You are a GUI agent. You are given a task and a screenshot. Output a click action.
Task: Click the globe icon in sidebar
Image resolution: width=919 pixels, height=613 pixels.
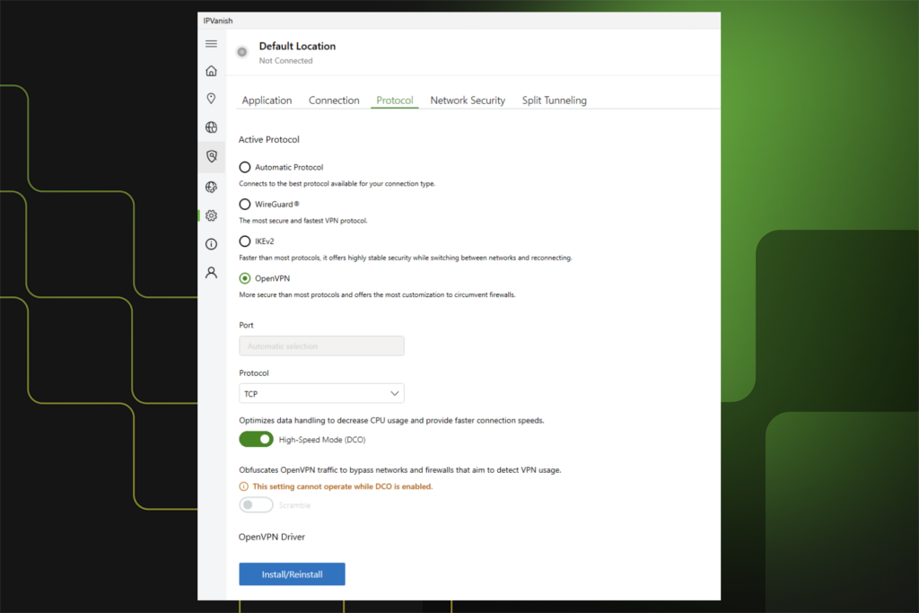coord(212,127)
